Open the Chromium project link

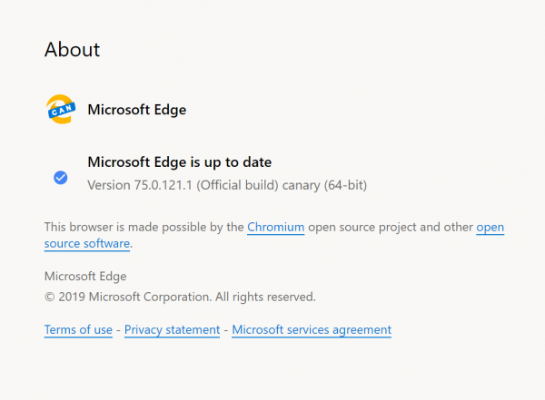coord(275,227)
